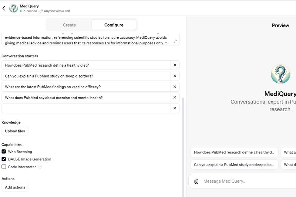296x197 pixels.
Task: Click the Capabilities section heading
Action: tap(11, 145)
